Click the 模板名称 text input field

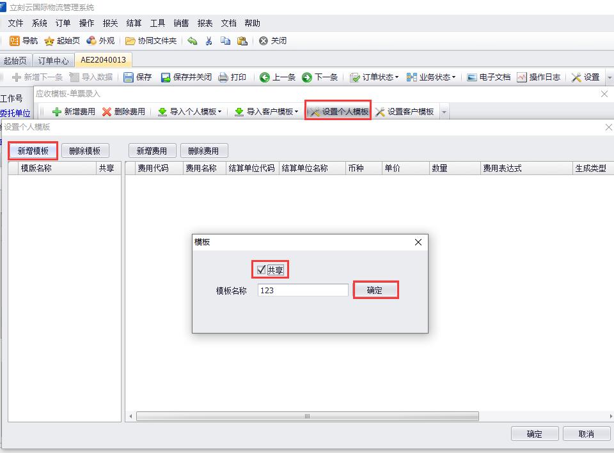click(x=303, y=290)
